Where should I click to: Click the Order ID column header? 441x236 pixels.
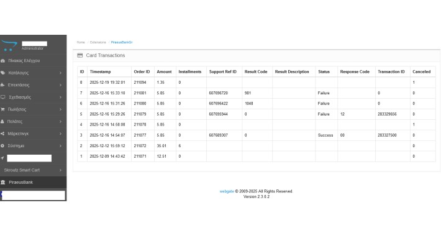coord(142,71)
